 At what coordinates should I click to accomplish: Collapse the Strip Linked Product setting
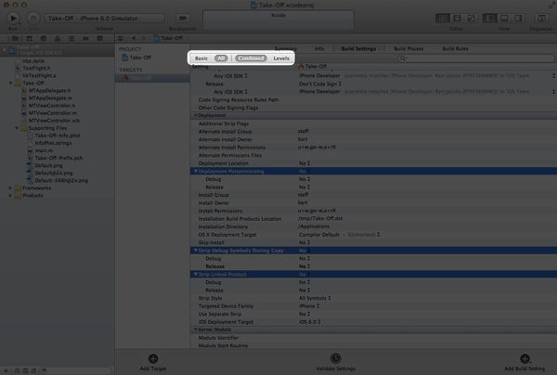pos(195,275)
